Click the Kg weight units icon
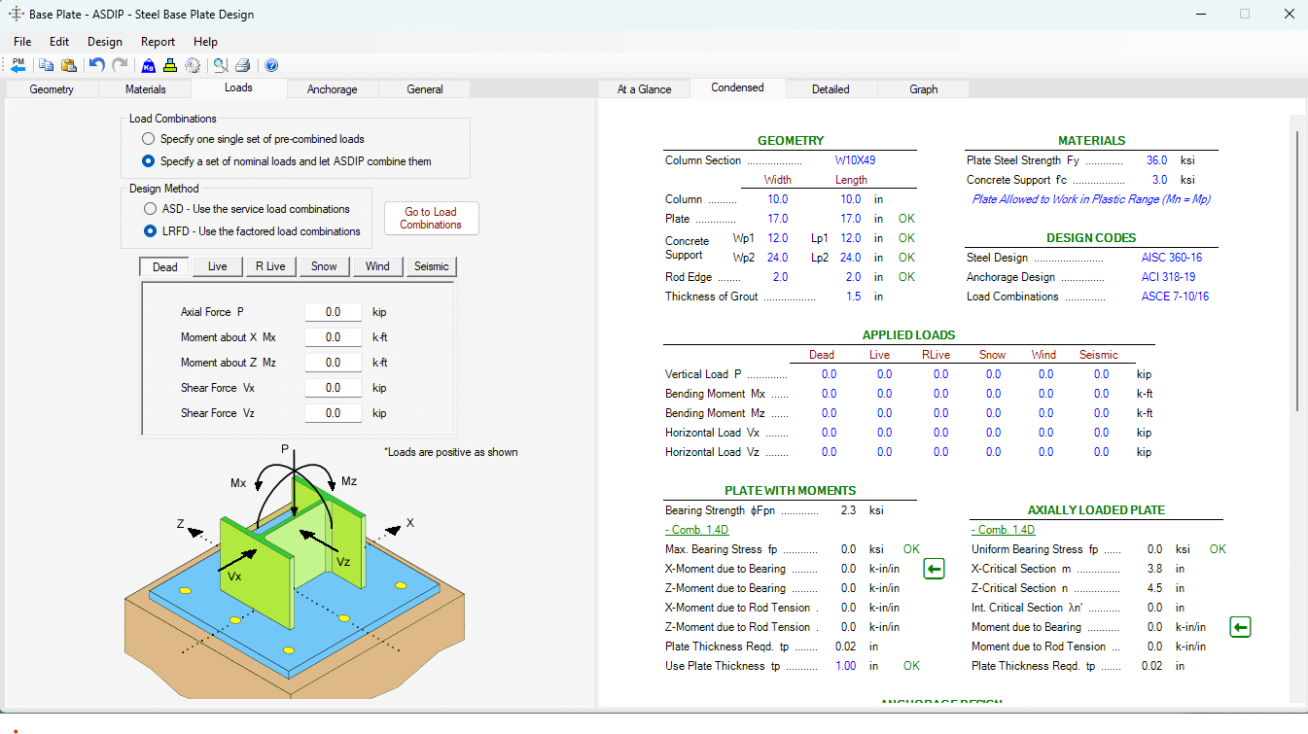 coord(148,65)
